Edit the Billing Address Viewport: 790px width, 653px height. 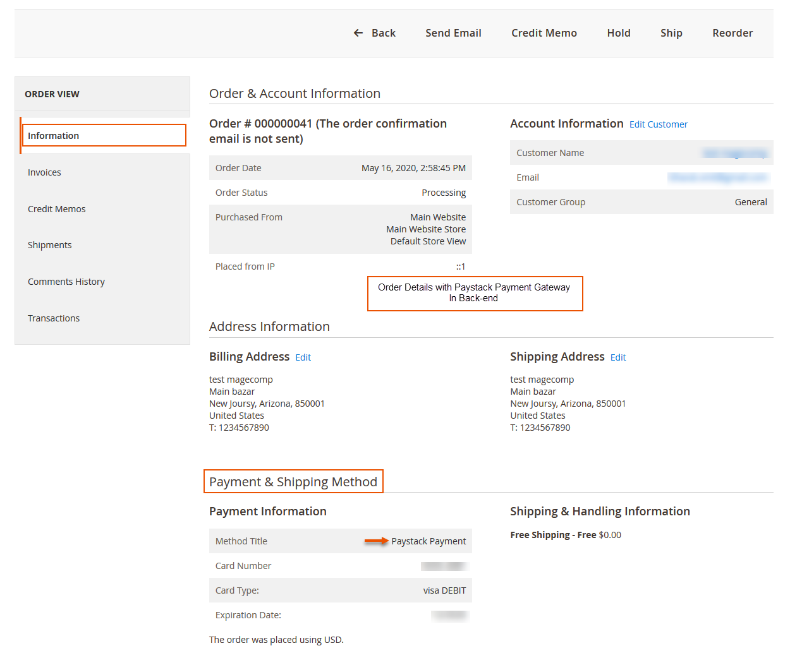303,357
